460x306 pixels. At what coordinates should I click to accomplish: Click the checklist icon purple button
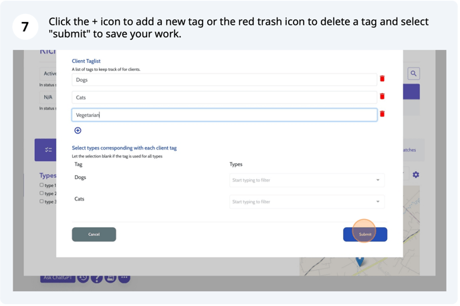tap(45, 150)
